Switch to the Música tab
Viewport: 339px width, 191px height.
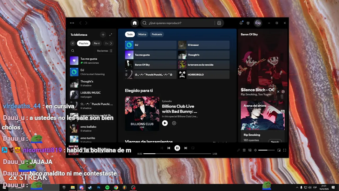coord(142,34)
